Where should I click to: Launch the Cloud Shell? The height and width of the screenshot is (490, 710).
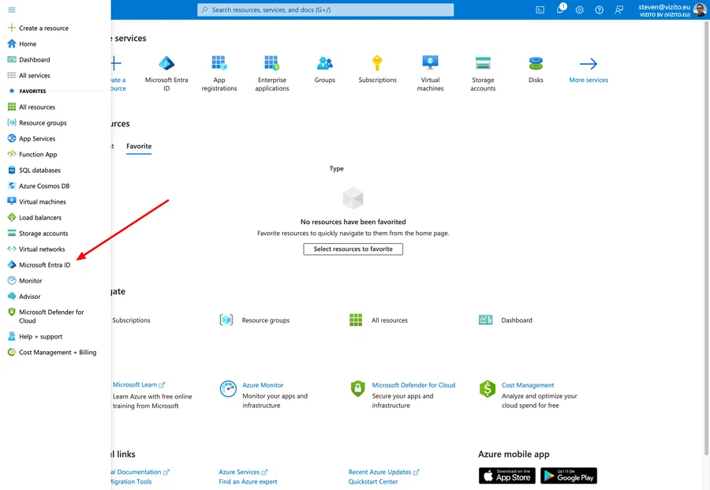(540, 9)
